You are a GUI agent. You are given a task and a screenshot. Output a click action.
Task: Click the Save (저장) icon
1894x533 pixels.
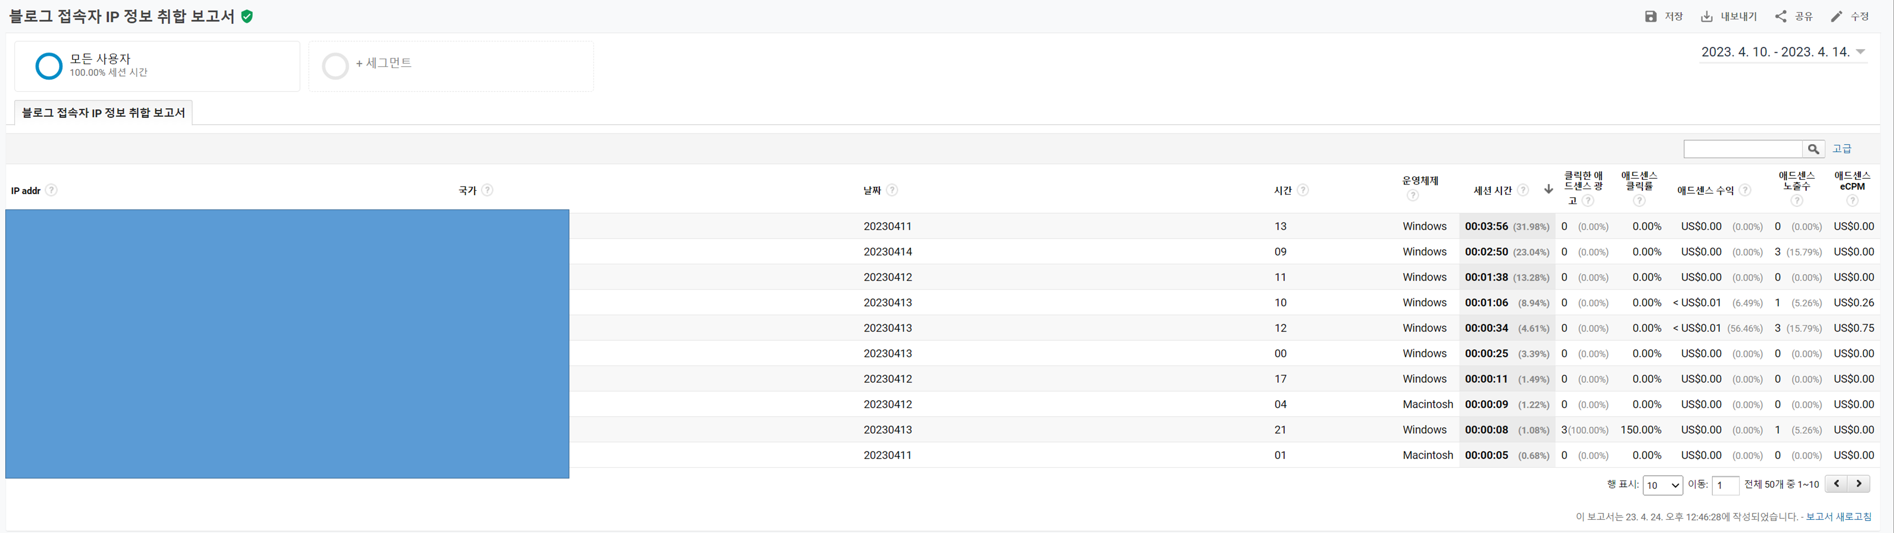(x=1651, y=16)
